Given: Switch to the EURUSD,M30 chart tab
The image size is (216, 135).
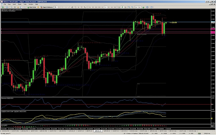Looking at the screenshot, I should pos(6,131).
